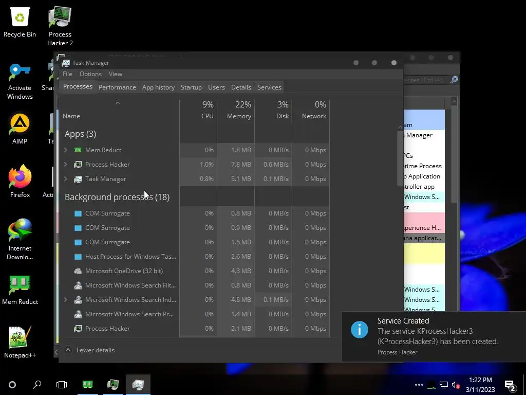Launch Notepad++ from the desktop

20,342
